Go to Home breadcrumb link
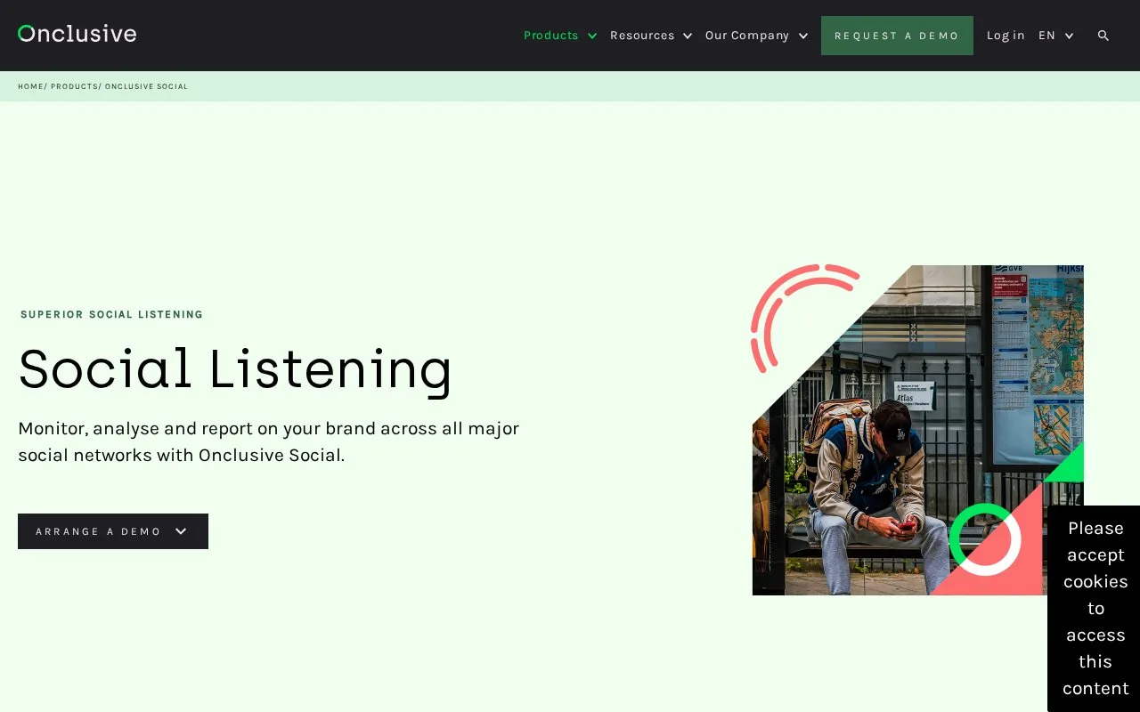 30,86
